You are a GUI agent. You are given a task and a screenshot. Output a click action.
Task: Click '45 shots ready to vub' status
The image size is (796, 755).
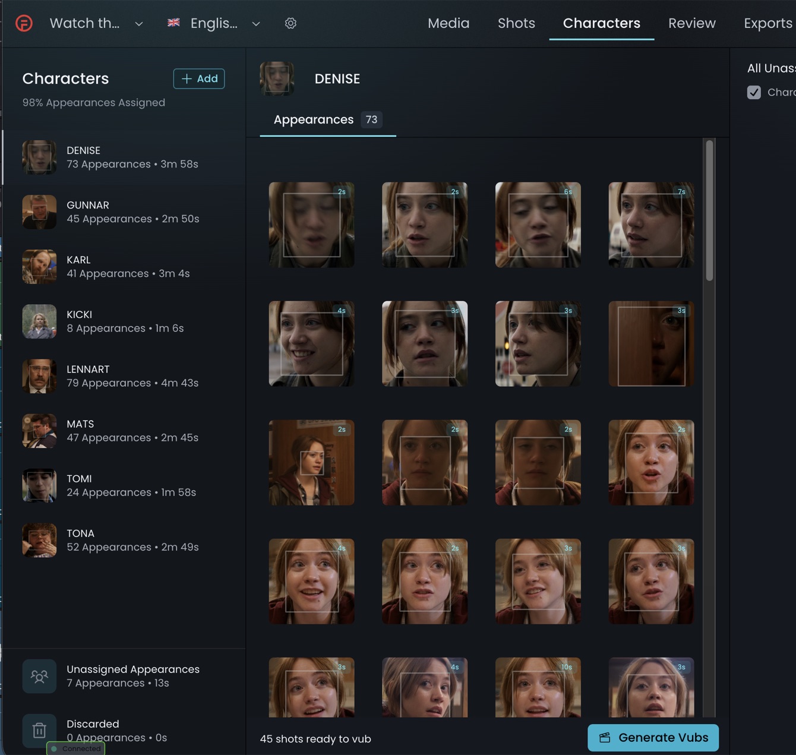[x=315, y=739]
